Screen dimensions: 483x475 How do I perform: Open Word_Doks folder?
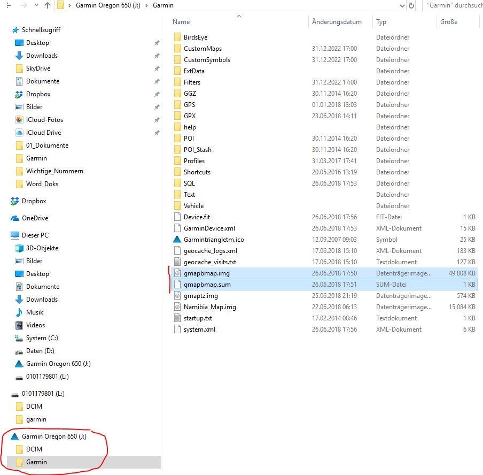point(42,184)
